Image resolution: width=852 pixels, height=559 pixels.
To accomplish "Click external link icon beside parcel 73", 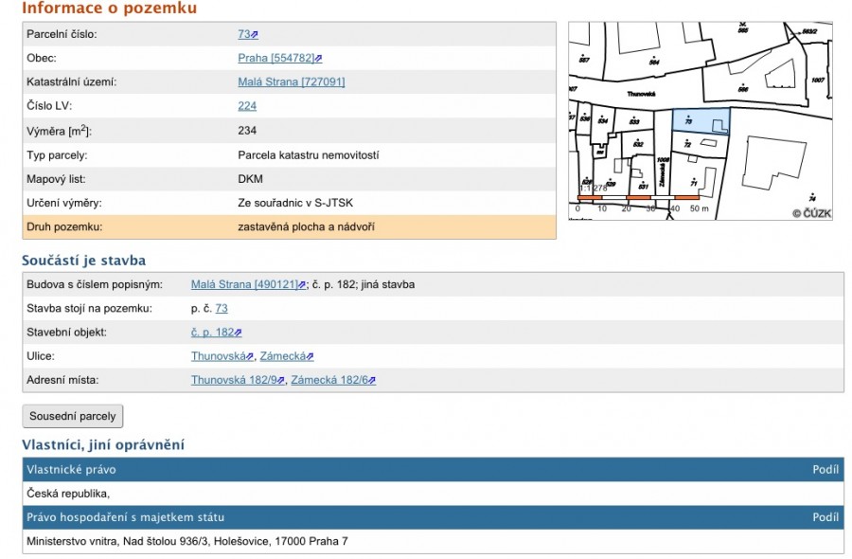I will (255, 35).
